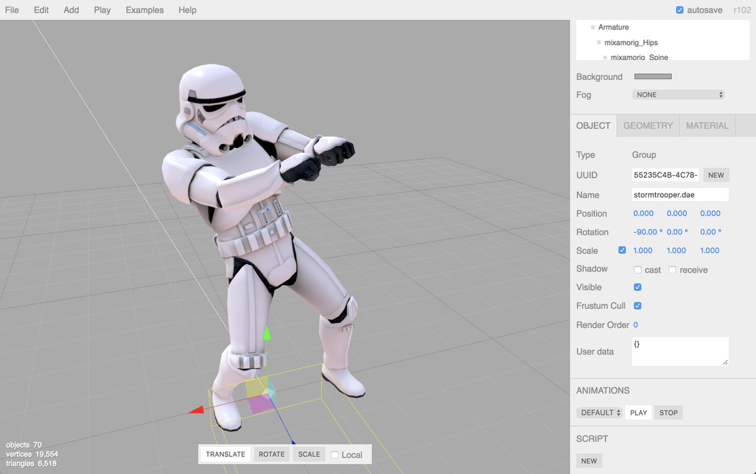Select ROTATE transform mode
The height and width of the screenshot is (474, 756).
272,454
